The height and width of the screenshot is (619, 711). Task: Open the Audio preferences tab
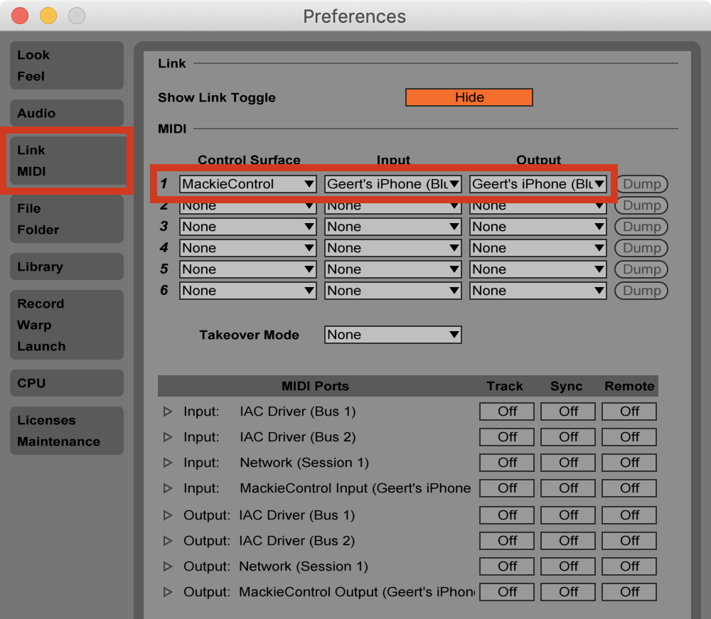tap(67, 113)
